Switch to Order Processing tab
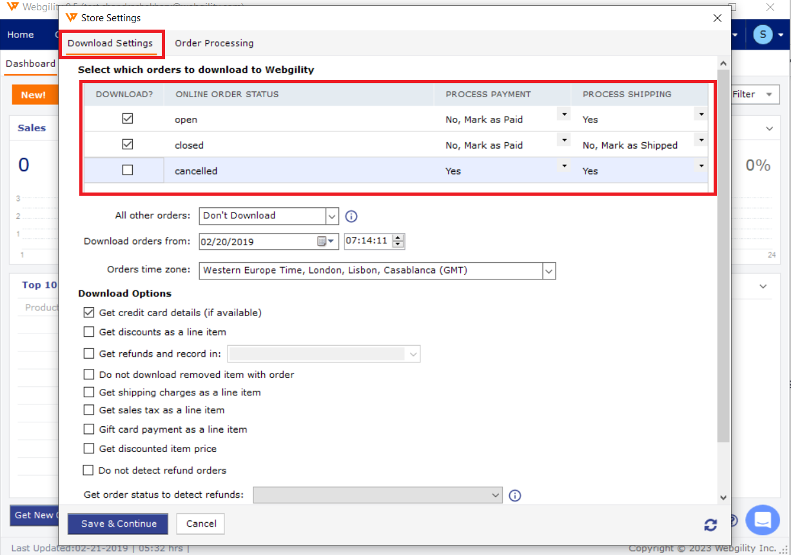The width and height of the screenshot is (791, 555). point(214,43)
